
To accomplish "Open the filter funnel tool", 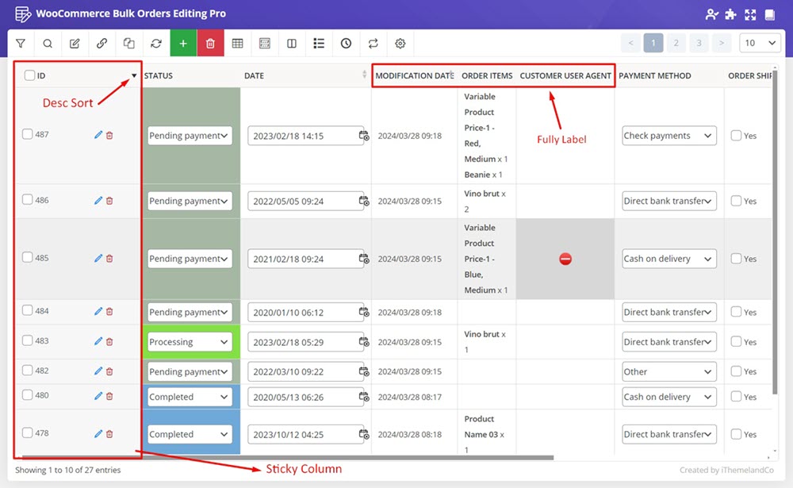I will 21,44.
